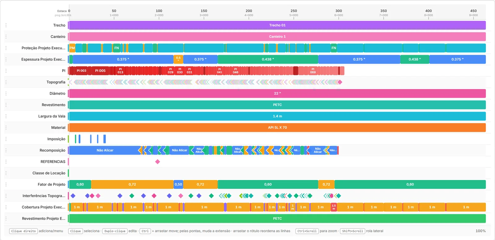Screen dimensions: 495x240
Task: Select the PI 003 segment
Action: click(82, 71)
